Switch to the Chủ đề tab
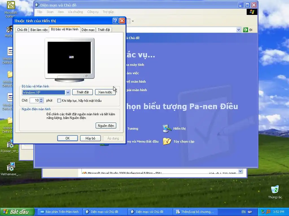 tap(22, 30)
